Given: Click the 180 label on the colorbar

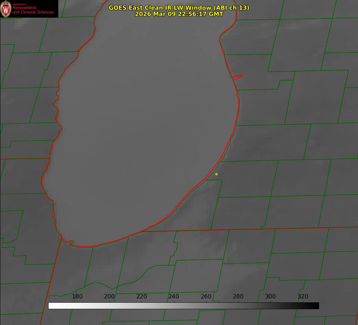Looking at the screenshot, I should click(77, 297).
